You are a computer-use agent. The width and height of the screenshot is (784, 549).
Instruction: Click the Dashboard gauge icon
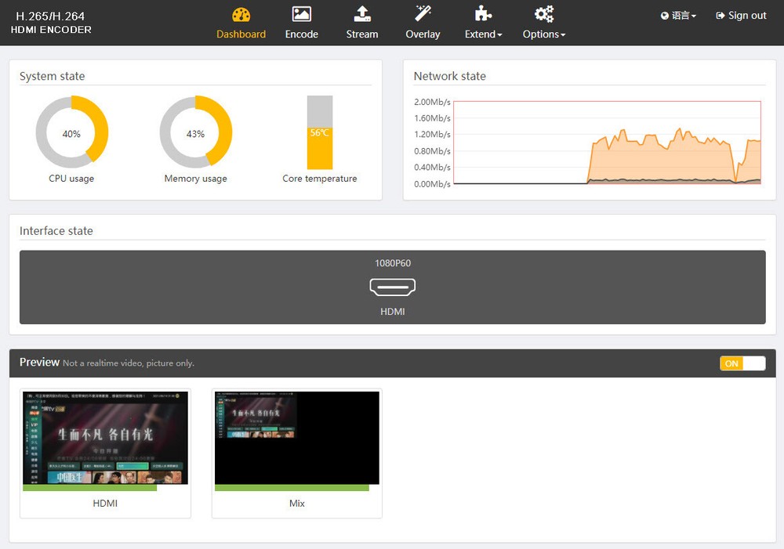tap(241, 15)
